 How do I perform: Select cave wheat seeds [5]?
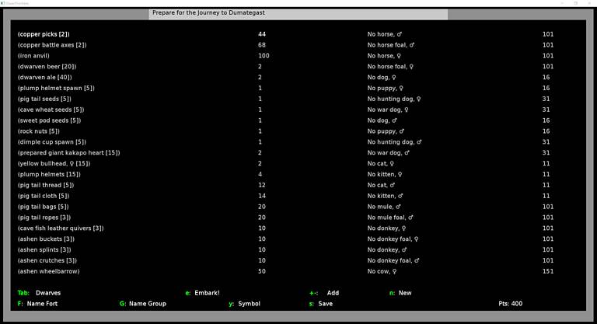[x=51, y=110]
